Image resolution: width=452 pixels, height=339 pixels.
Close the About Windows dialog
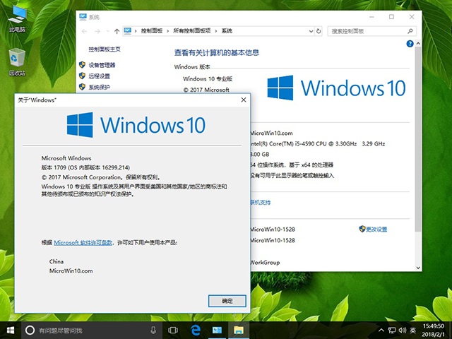(x=244, y=100)
